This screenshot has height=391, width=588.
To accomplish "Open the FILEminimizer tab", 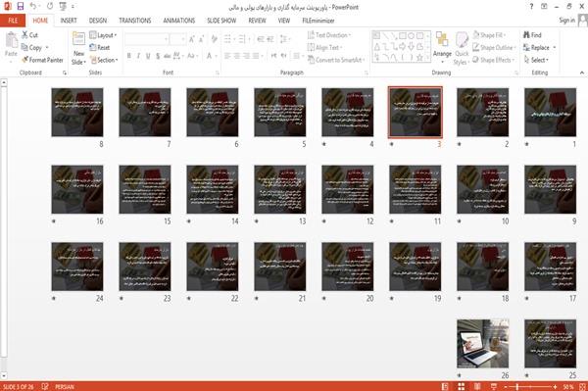I will coord(318,21).
